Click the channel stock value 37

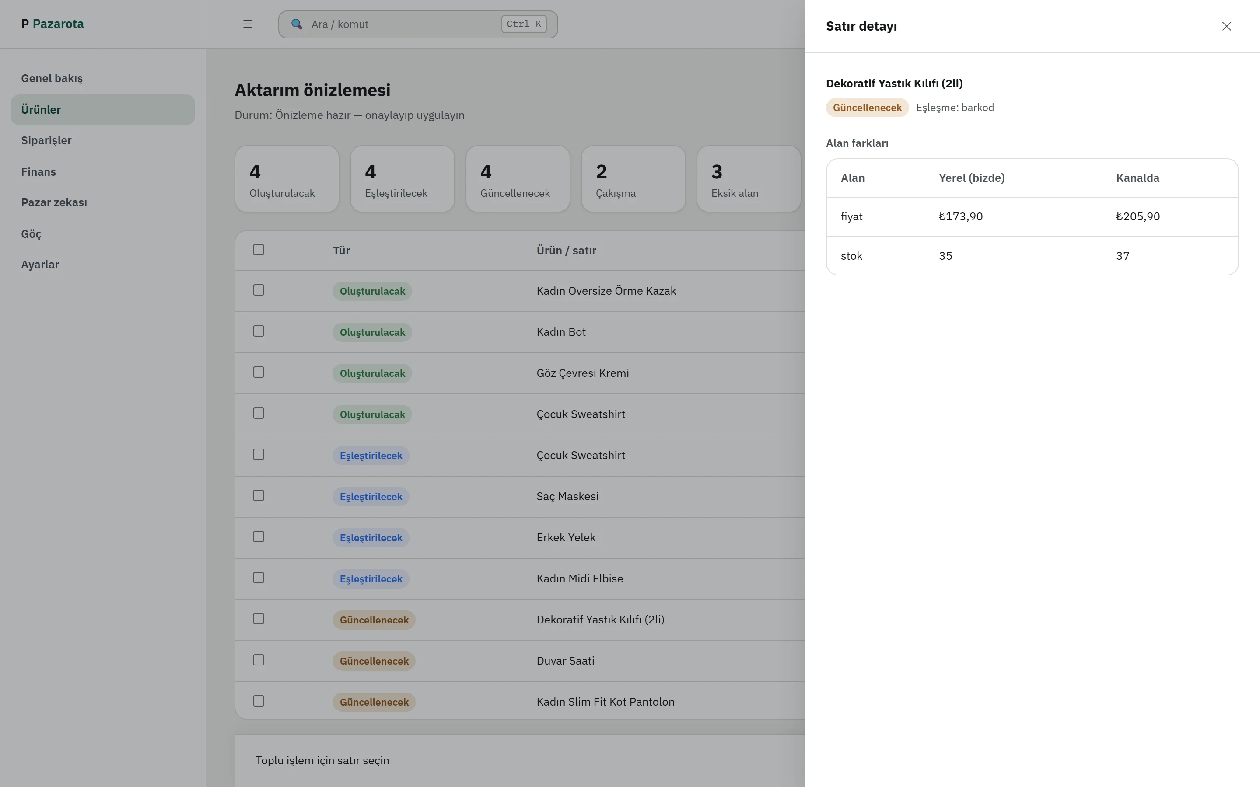tap(1123, 256)
